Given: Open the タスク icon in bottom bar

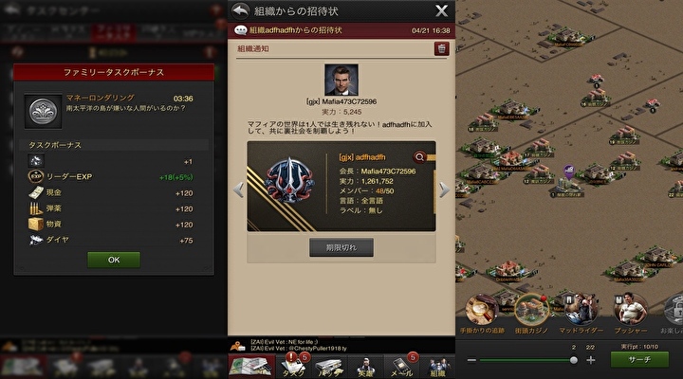Looking at the screenshot, I should (294, 366).
